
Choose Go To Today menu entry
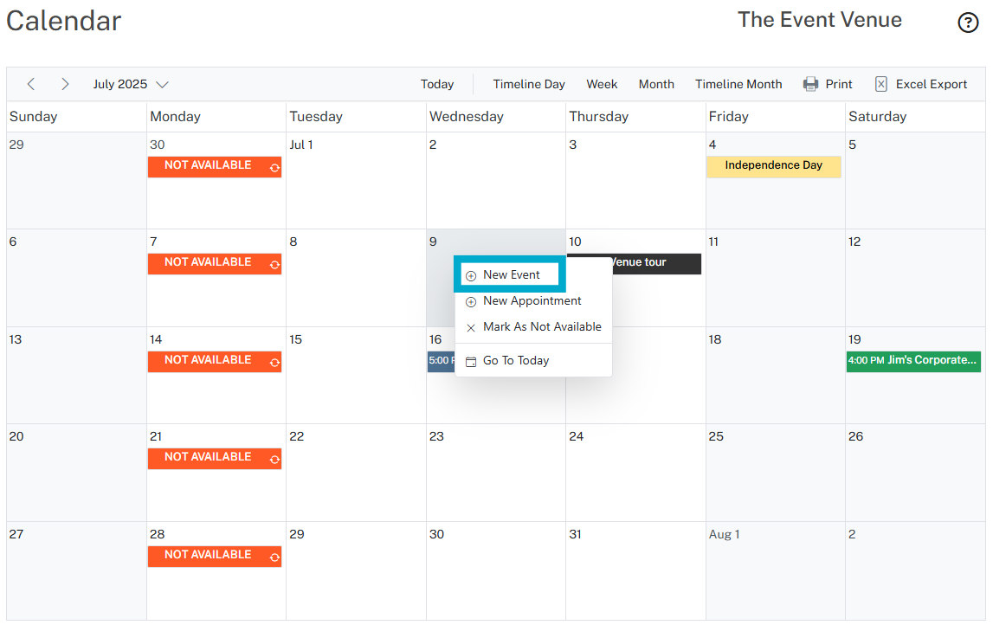point(515,361)
